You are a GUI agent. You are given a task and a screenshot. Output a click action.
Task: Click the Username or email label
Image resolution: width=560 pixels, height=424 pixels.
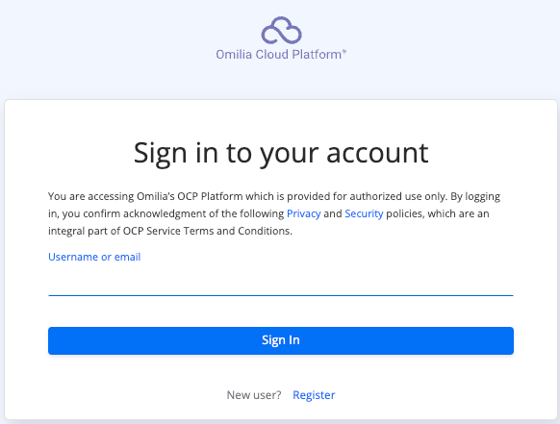[94, 257]
